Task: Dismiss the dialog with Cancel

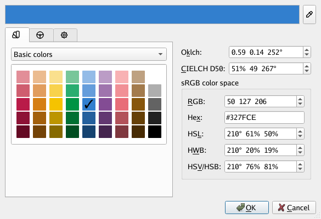Action: coord(294,208)
